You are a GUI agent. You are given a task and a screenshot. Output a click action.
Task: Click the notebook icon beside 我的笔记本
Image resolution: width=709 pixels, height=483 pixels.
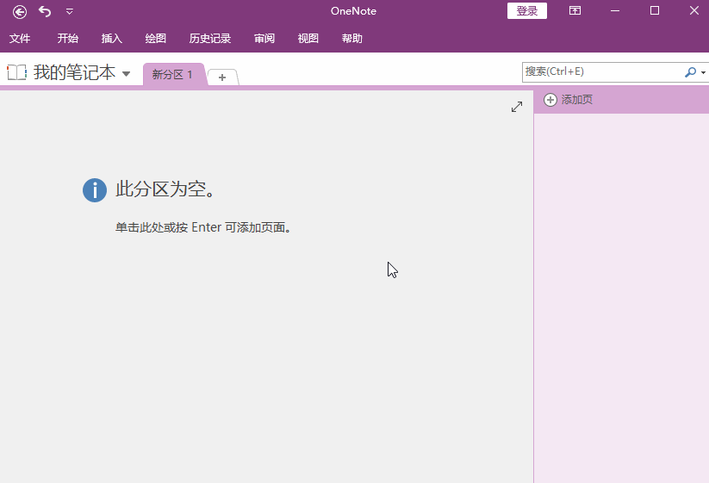[16, 72]
